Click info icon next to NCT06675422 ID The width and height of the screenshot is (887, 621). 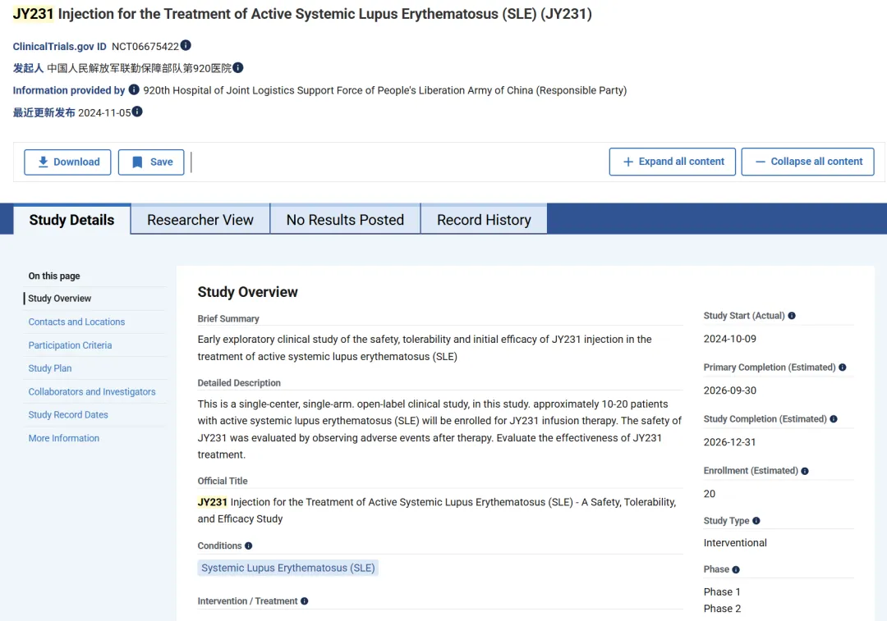(x=186, y=46)
